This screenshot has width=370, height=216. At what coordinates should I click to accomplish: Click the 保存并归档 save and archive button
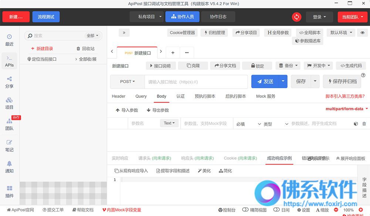[342, 81]
